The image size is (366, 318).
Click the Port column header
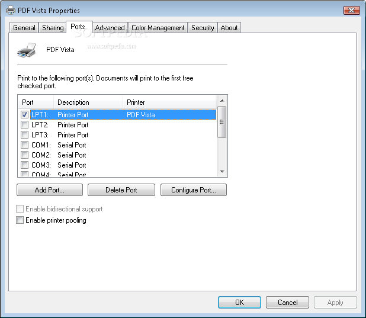click(36, 102)
